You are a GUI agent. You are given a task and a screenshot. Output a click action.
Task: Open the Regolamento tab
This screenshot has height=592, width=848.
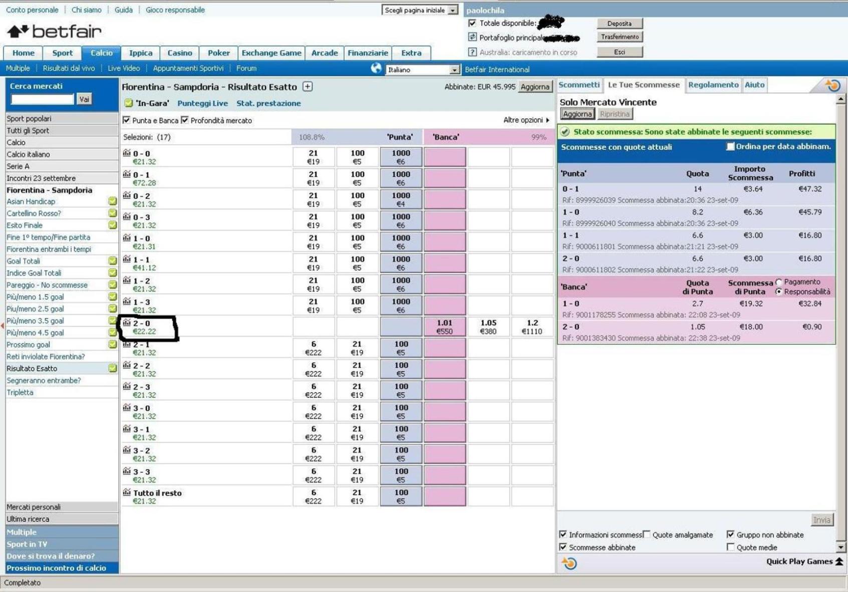[x=713, y=85]
